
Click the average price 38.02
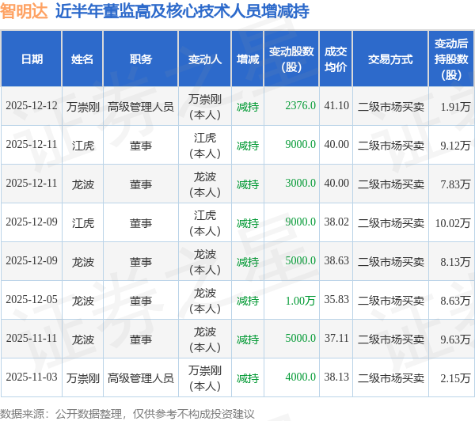click(336, 222)
